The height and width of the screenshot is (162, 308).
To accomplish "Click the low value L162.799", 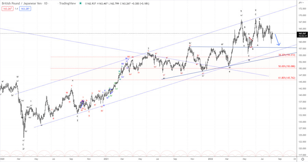I will [x=114, y=3].
